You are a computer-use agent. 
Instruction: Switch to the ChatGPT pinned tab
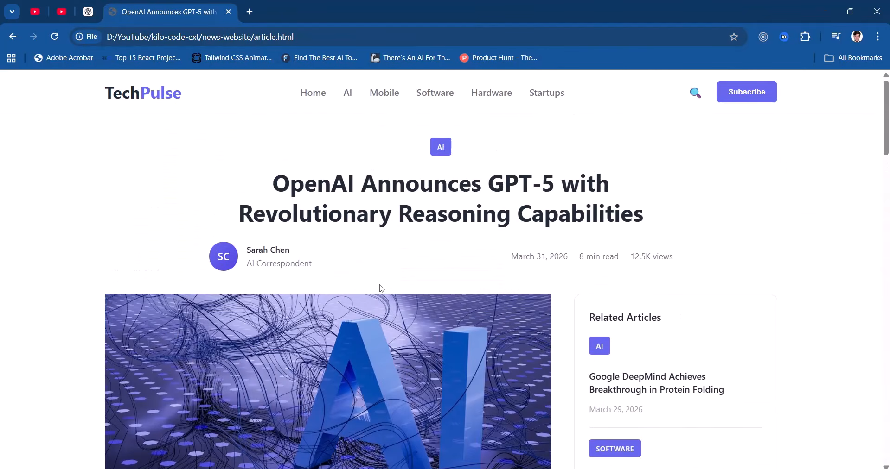pyautogui.click(x=88, y=12)
